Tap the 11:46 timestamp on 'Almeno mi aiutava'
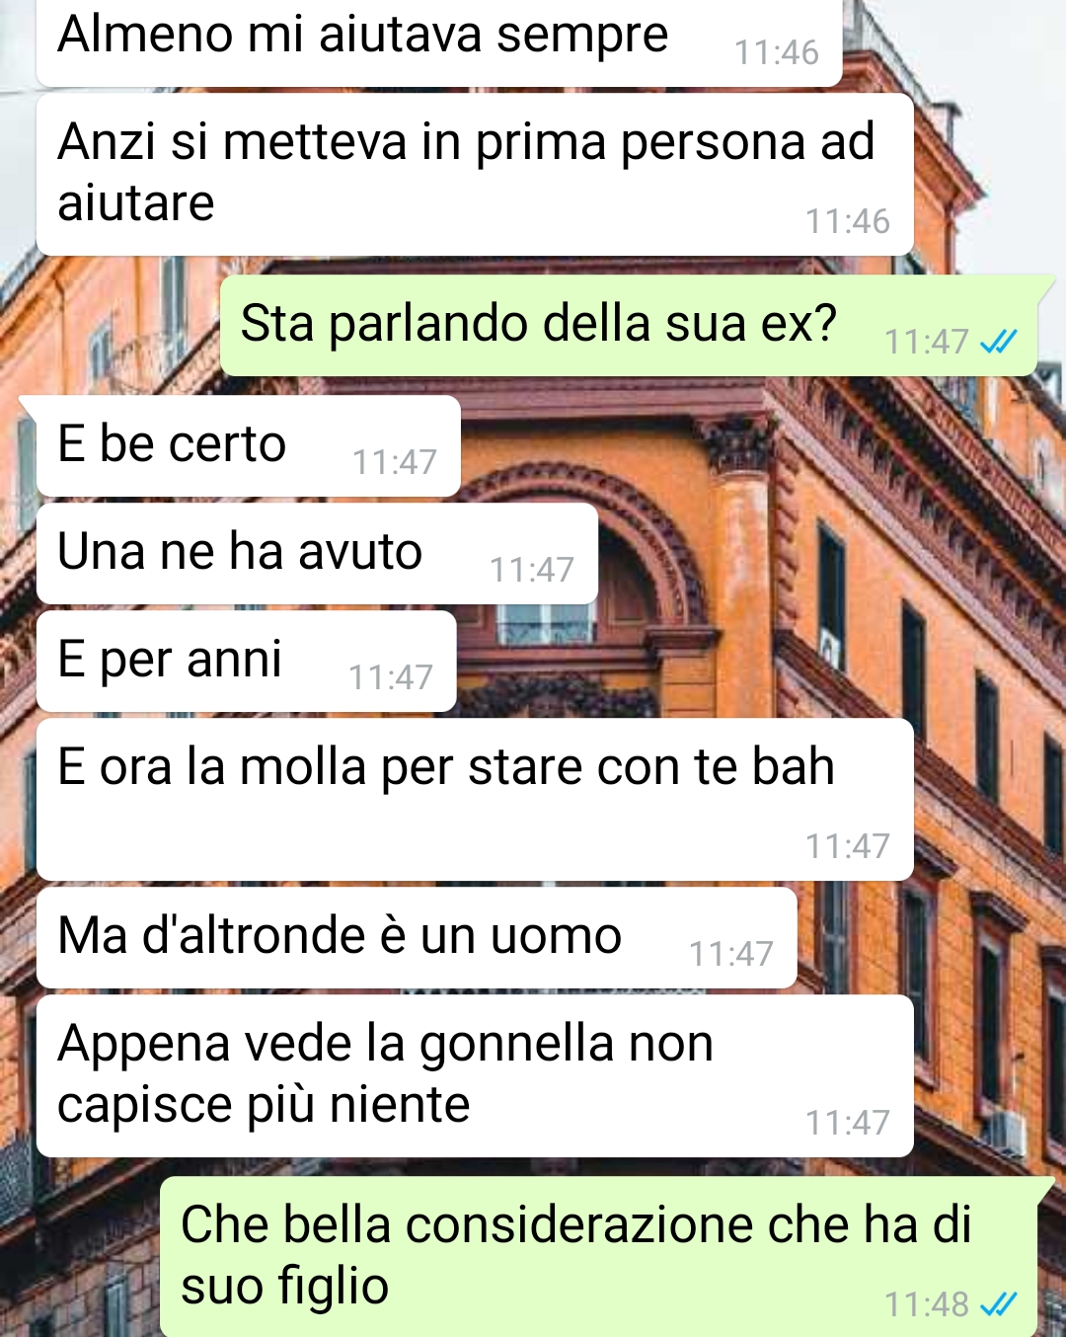This screenshot has width=1066, height=1337. [x=777, y=52]
